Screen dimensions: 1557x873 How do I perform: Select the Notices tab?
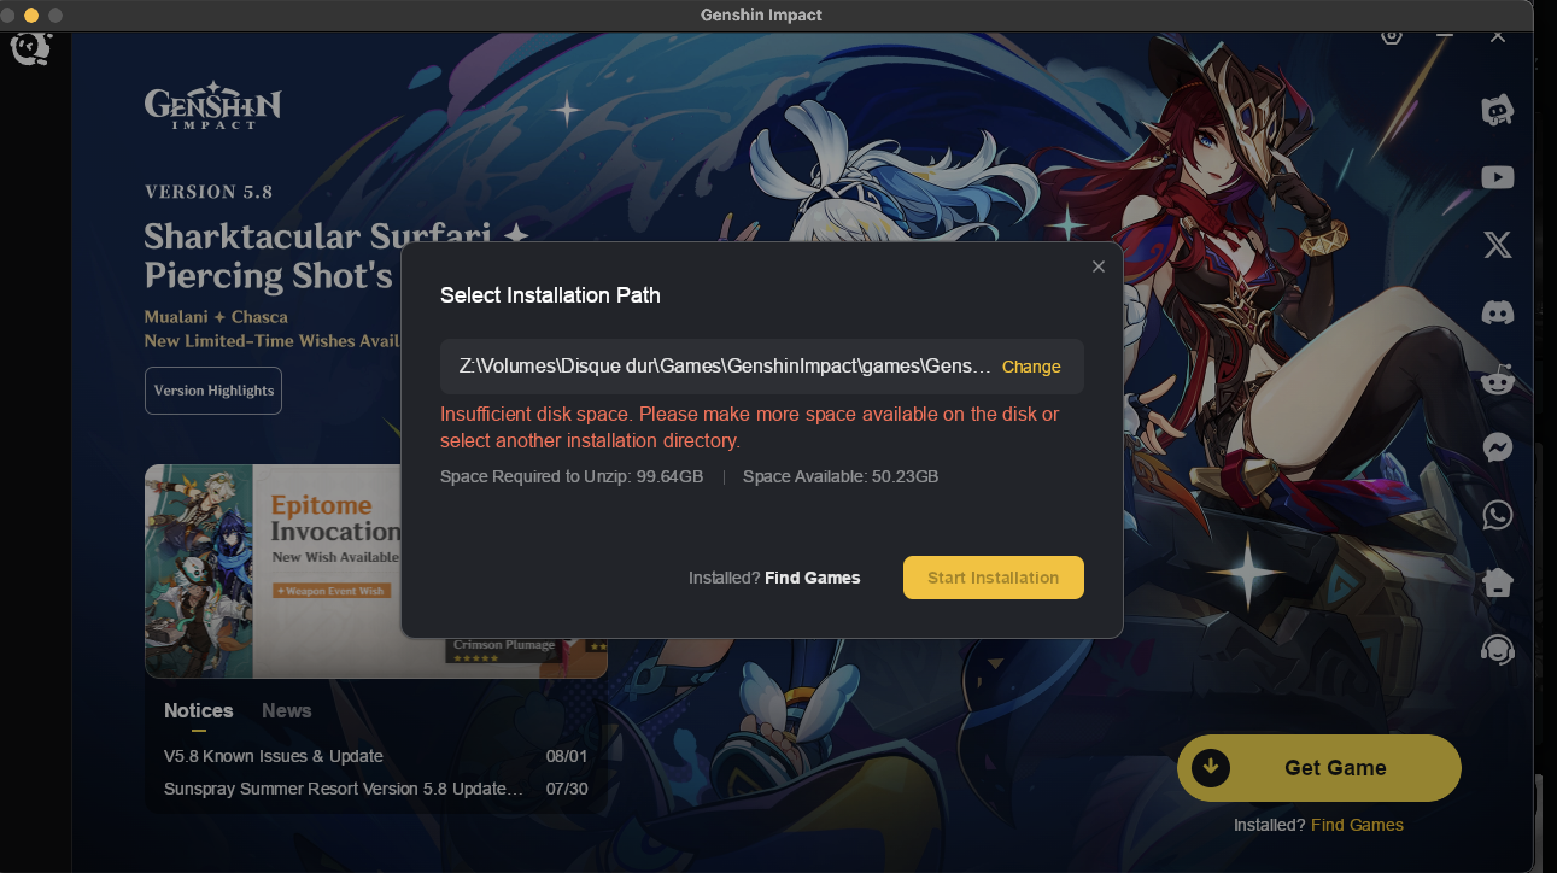[198, 710]
